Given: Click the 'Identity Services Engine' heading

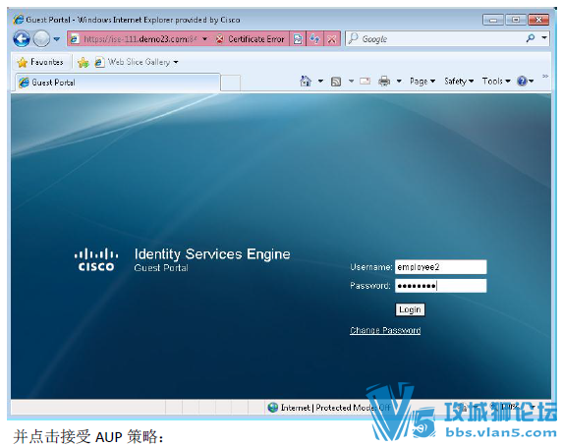Looking at the screenshot, I should click(x=212, y=254).
